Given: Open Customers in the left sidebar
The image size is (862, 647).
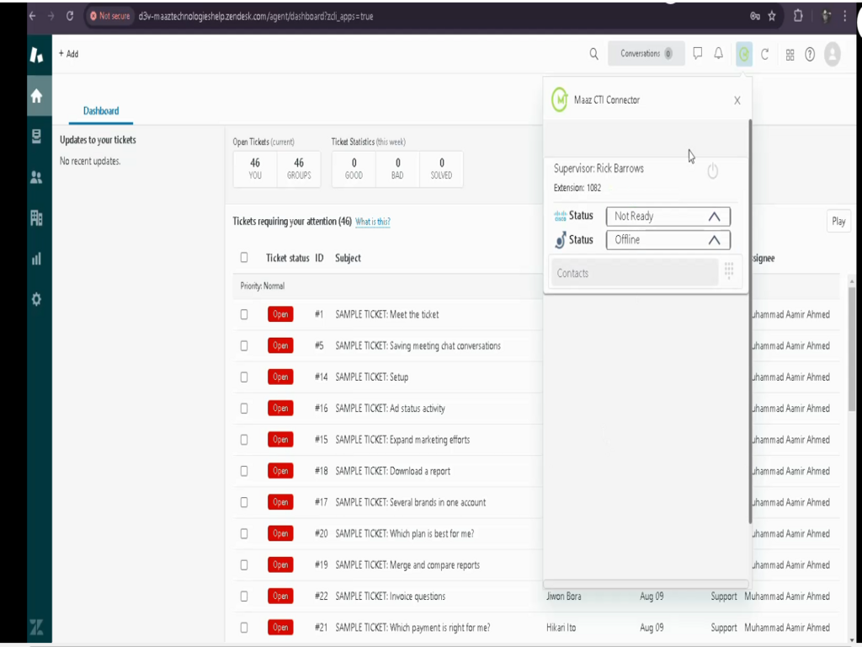Looking at the screenshot, I should point(36,177).
